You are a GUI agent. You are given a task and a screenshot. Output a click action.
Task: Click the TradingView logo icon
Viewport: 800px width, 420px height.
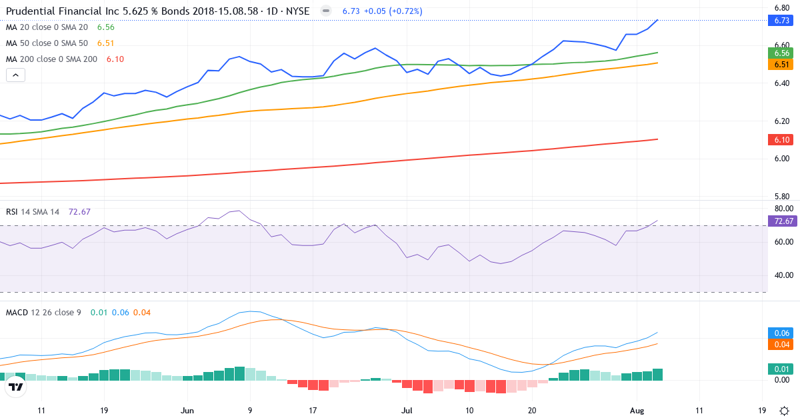[15, 387]
